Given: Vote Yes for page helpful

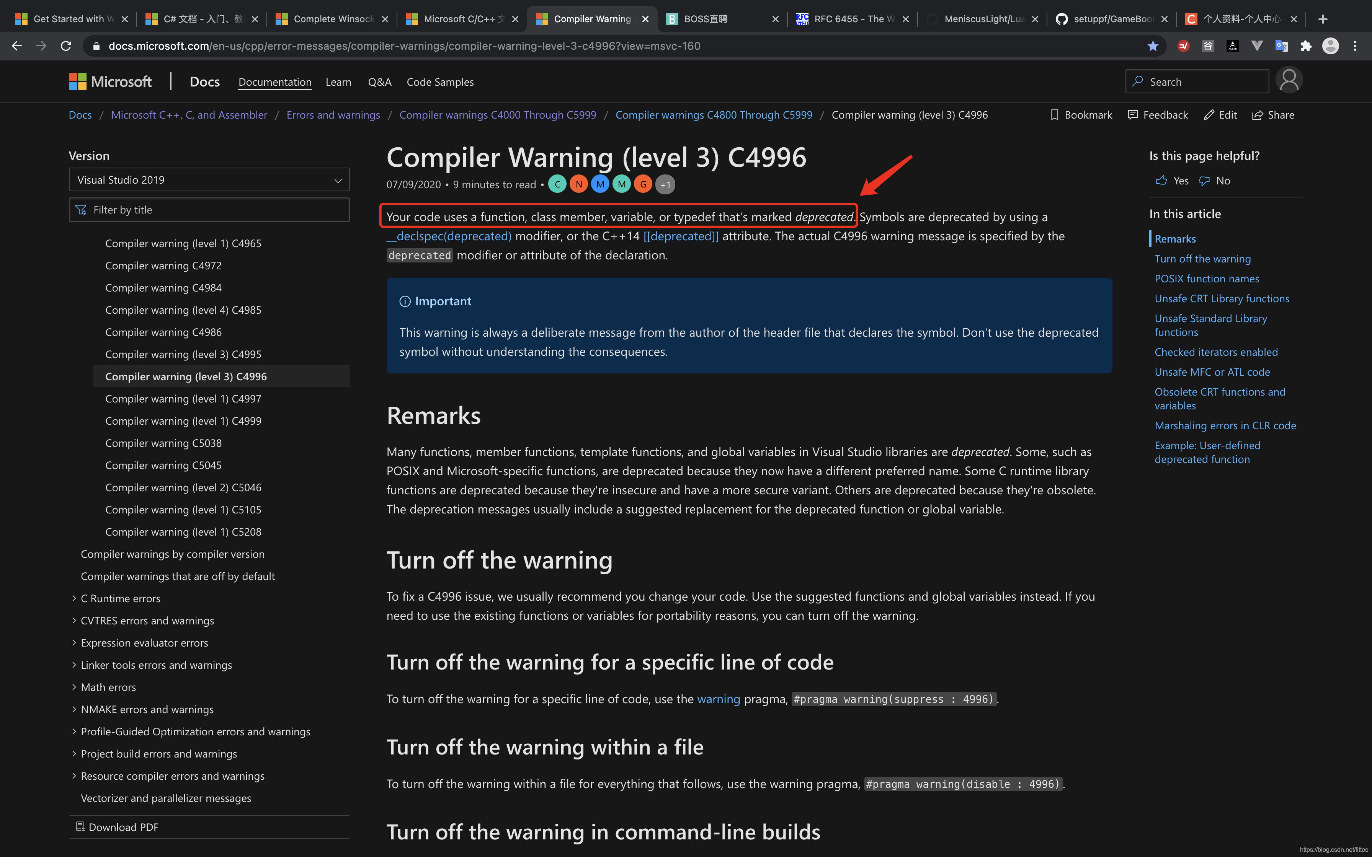Looking at the screenshot, I should (x=1172, y=181).
